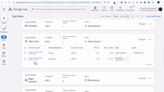Click 3 of 4 campaigns for Purchase
Image resolution: width=164 pixels, height=92 pixels.
(x=47, y=26)
